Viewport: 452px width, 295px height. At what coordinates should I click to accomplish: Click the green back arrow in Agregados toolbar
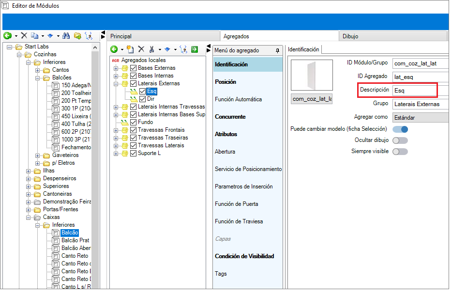pyautogui.click(x=114, y=49)
